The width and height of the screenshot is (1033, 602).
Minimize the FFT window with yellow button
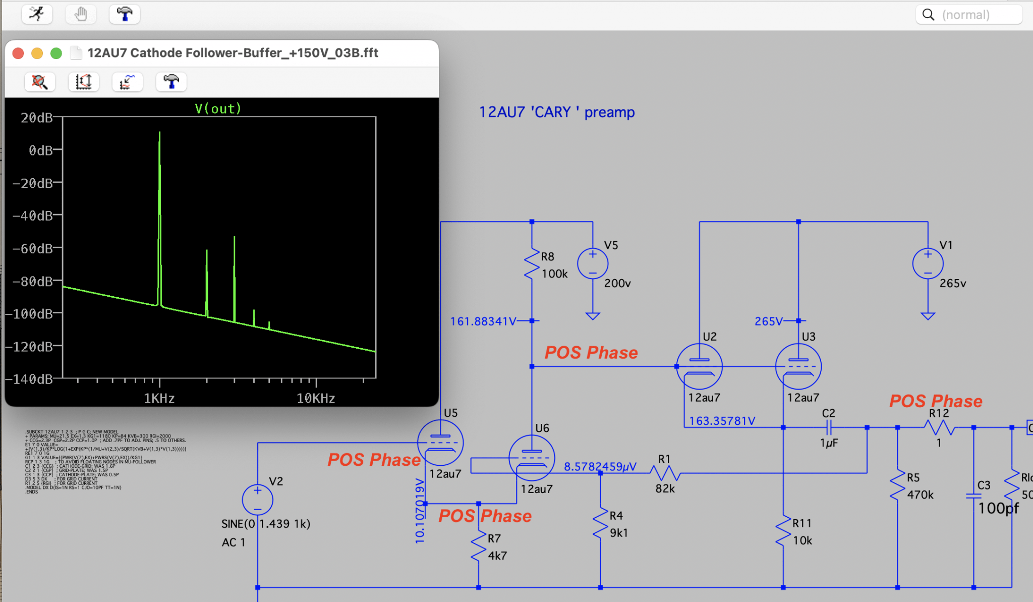[x=37, y=53]
